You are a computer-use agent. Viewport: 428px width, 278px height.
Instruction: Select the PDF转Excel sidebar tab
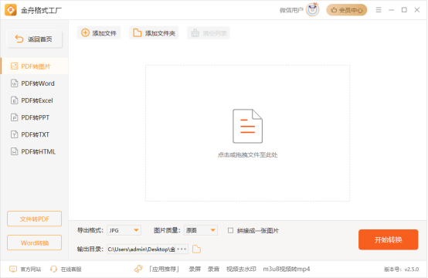[x=35, y=100]
